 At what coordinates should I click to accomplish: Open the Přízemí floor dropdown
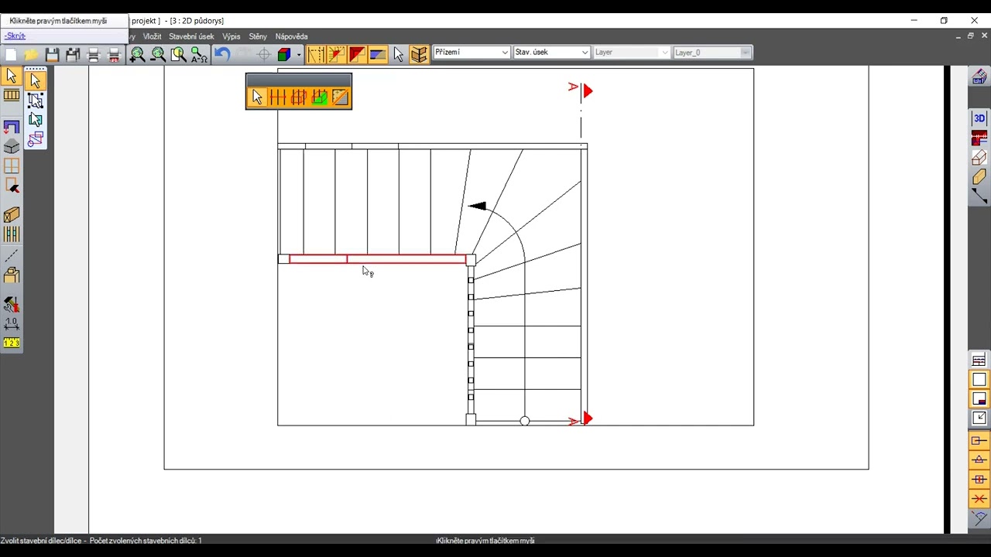(x=471, y=53)
